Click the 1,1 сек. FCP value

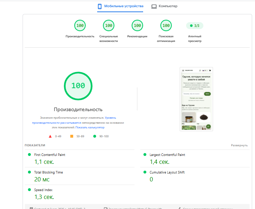click(44, 162)
